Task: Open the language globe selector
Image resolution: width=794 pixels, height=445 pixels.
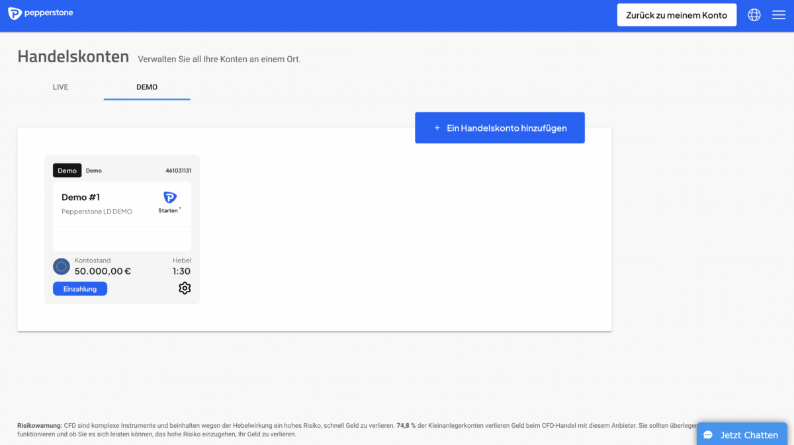Action: pyautogui.click(x=754, y=15)
